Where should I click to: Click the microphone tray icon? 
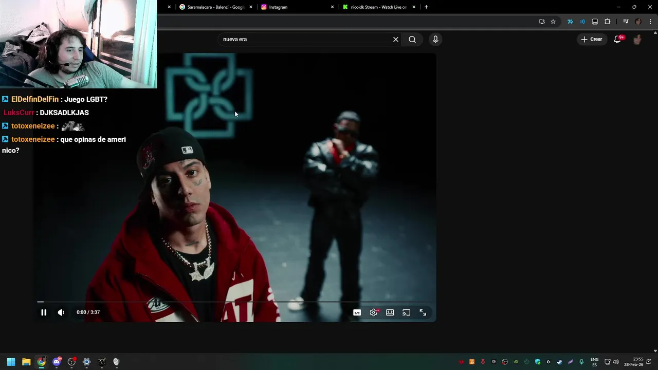[x=581, y=362]
